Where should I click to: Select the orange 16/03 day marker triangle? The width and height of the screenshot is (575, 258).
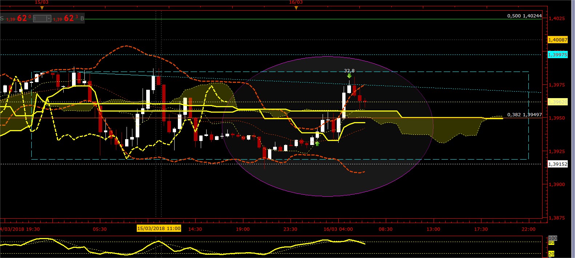tap(296, 8)
